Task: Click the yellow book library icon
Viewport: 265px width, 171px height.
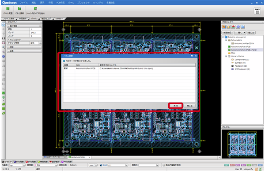Action: pos(228,27)
